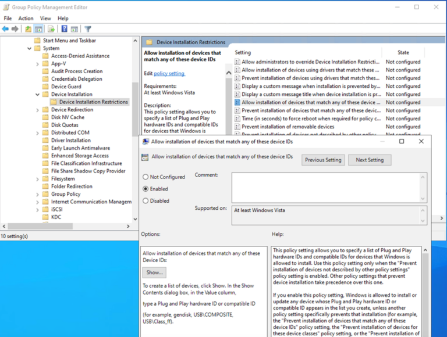Click the Up one level folder icon
The height and width of the screenshot is (337, 447).
(x=28, y=29)
